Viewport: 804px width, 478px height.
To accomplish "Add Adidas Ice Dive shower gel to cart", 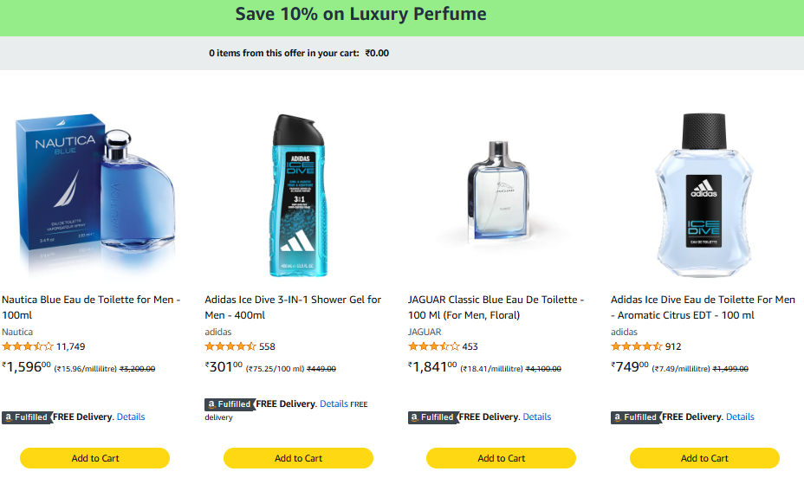I will pos(299,458).
